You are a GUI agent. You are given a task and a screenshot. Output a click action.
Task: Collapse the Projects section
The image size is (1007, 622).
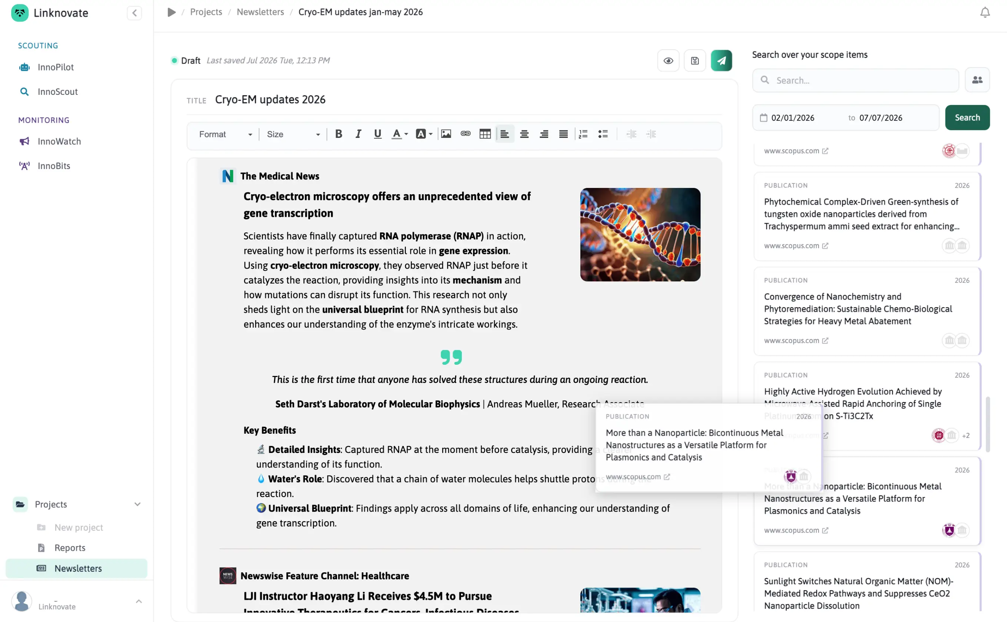point(138,504)
